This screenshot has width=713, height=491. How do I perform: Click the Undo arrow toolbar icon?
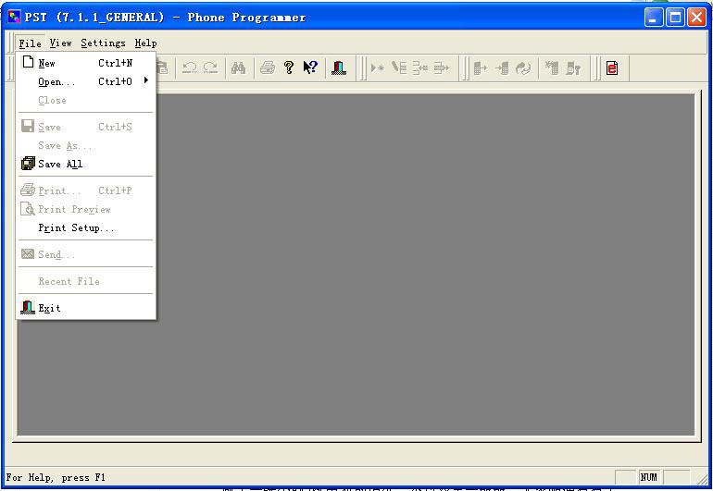(x=189, y=68)
